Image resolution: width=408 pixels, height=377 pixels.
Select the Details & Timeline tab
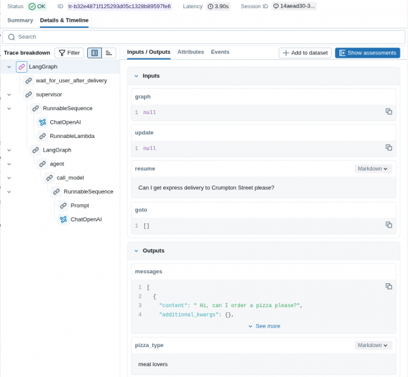coord(65,20)
